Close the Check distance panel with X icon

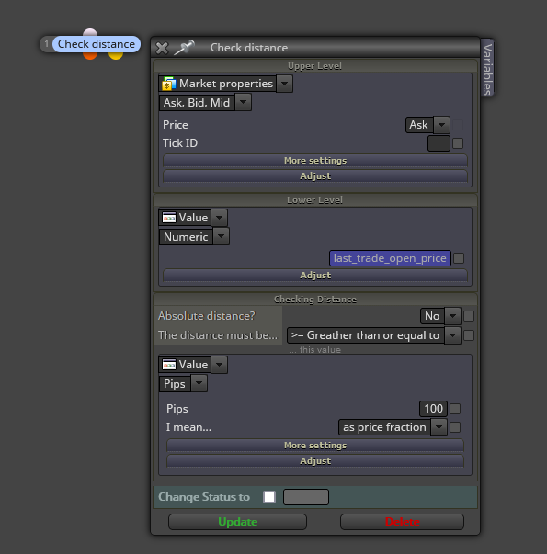pyautogui.click(x=162, y=48)
